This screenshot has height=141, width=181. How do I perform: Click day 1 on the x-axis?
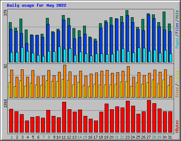(x=12, y=137)
